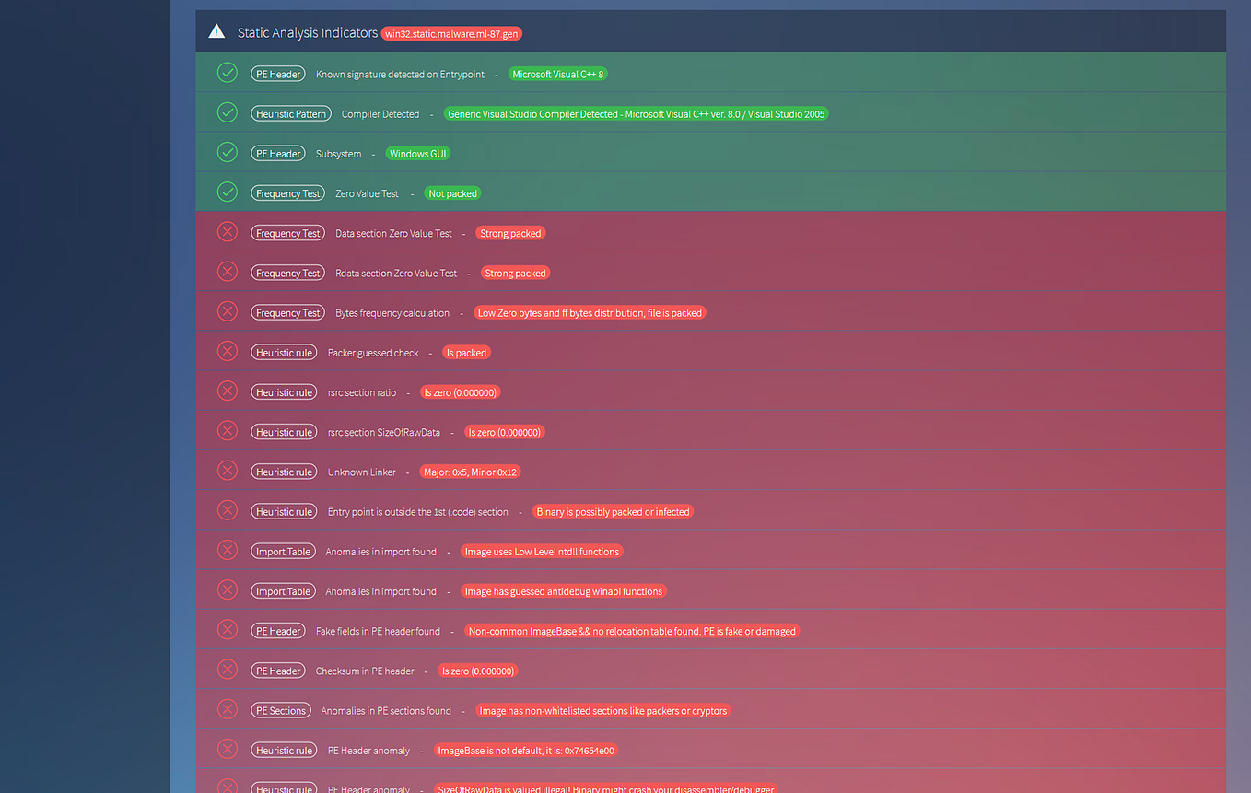Image resolution: width=1251 pixels, height=793 pixels.
Task: Expand the Entry point outside code section row
Action: [x=228, y=509]
